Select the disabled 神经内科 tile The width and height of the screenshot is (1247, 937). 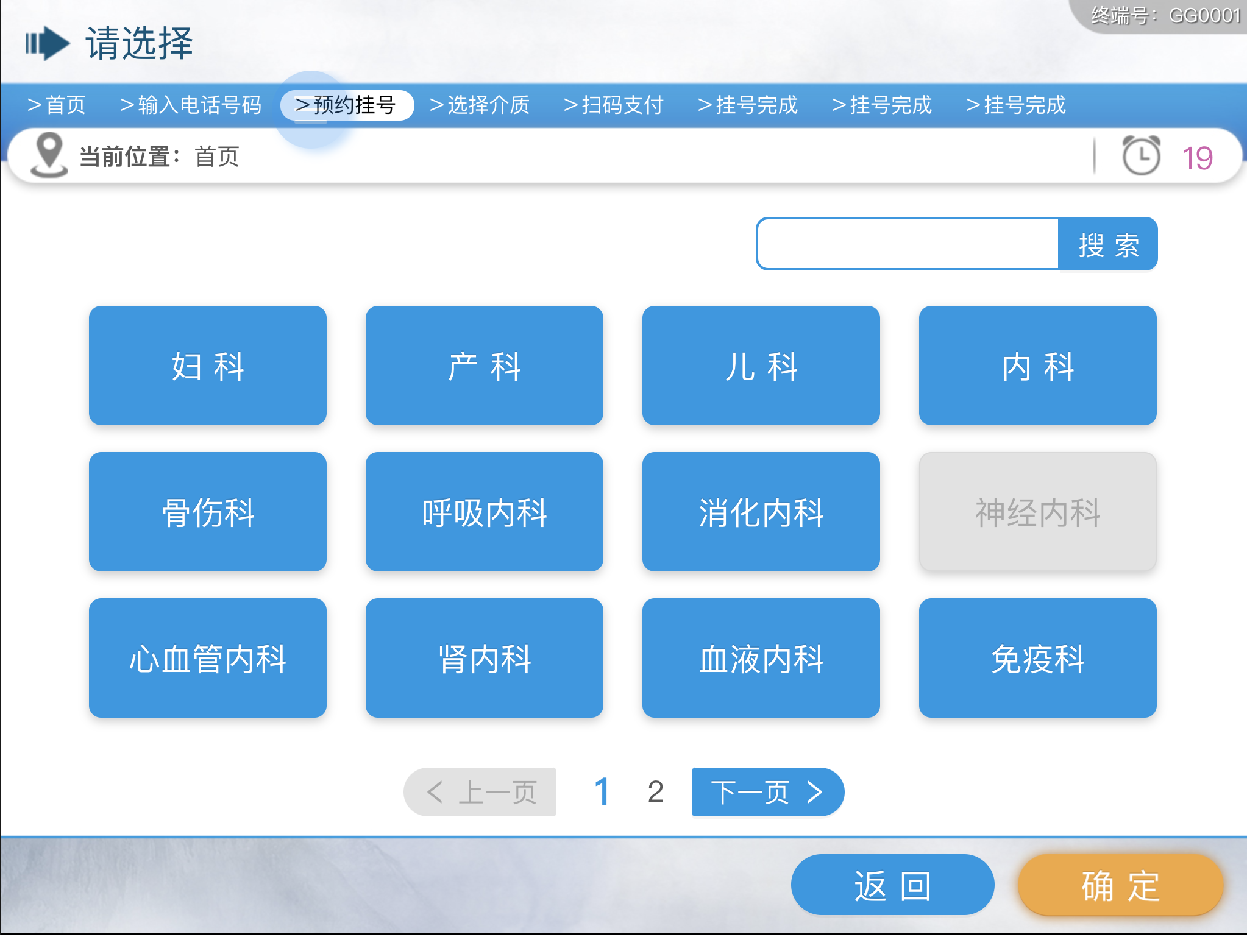point(1037,512)
